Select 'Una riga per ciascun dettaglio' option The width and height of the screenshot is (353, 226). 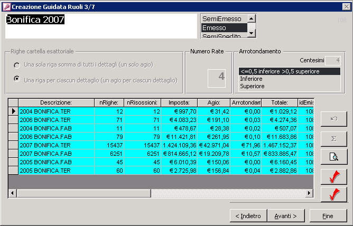(x=17, y=79)
